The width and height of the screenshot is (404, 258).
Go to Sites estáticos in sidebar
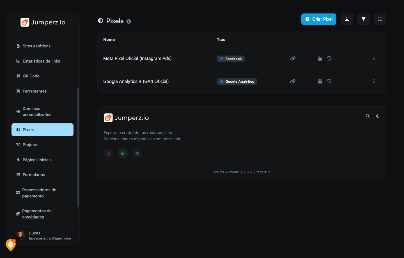[x=42, y=46]
